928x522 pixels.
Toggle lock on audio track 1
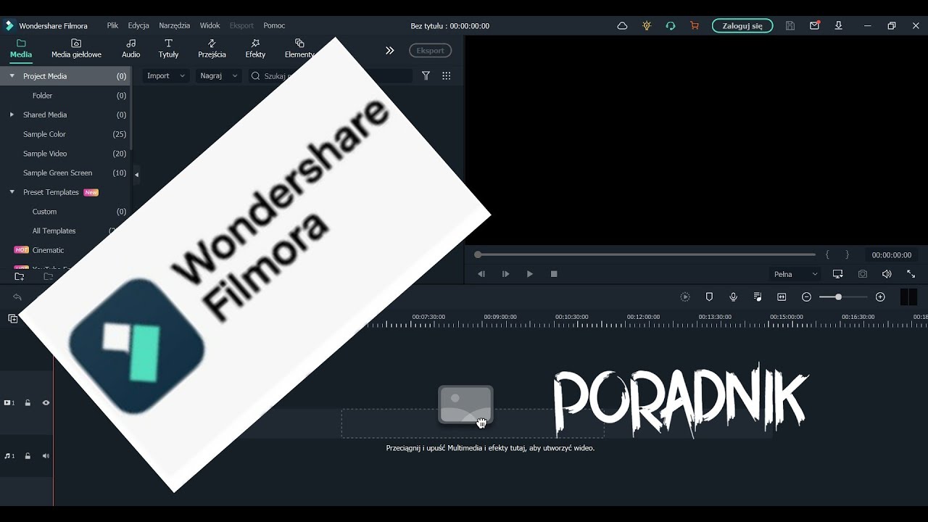pos(28,456)
